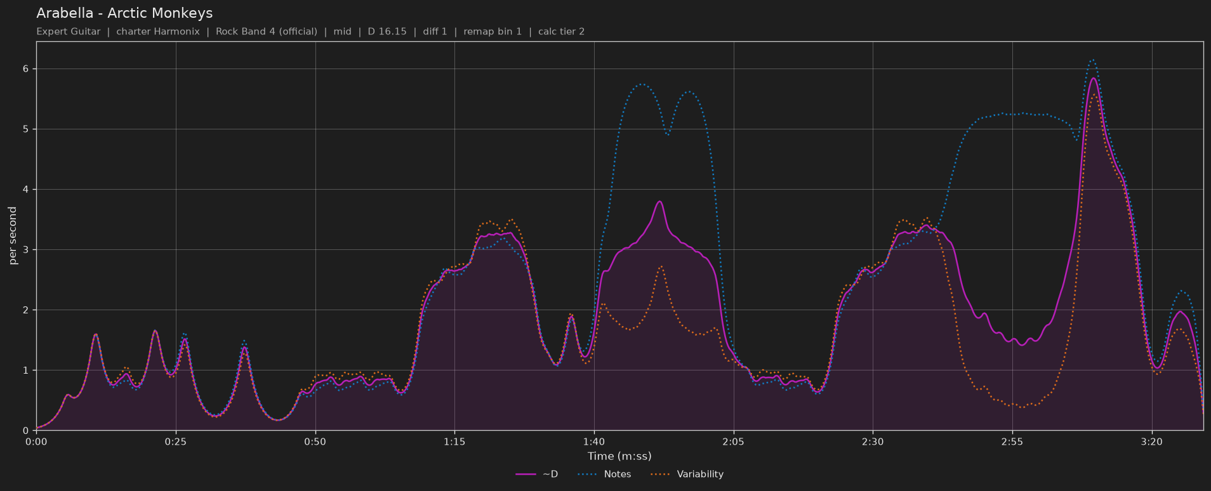Click the '0:25' time tick label
The width and height of the screenshot is (1211, 491).
(x=176, y=442)
